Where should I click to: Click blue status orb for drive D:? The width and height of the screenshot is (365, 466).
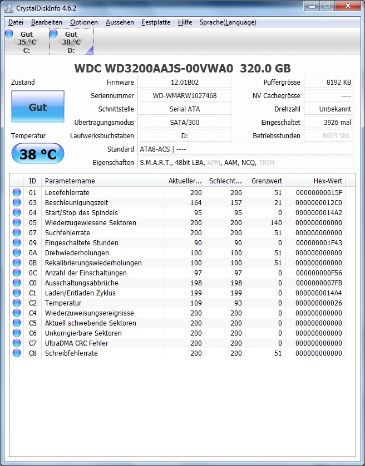tap(53, 33)
